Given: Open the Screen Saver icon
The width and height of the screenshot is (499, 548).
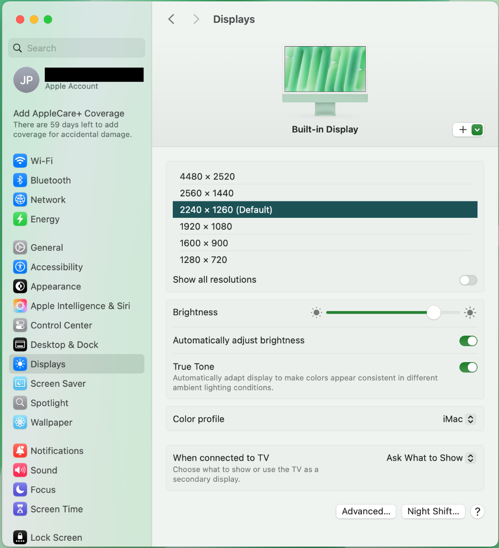Looking at the screenshot, I should pyautogui.click(x=20, y=384).
